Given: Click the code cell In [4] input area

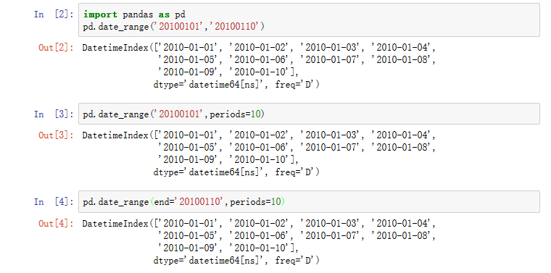Looking at the screenshot, I should click(309, 202).
